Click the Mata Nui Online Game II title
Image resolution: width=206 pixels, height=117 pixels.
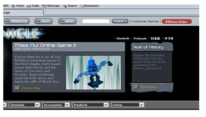coord(46,45)
